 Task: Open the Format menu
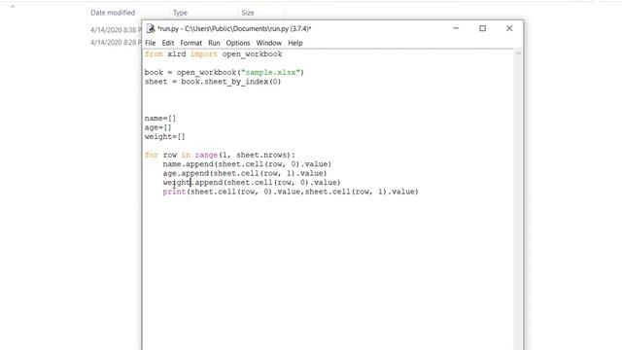coord(190,43)
